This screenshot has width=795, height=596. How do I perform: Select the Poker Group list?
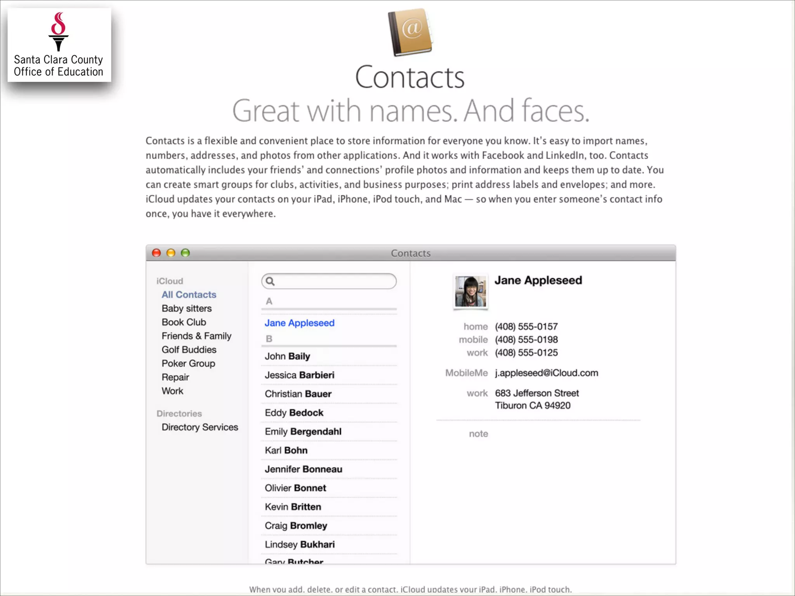(x=188, y=364)
